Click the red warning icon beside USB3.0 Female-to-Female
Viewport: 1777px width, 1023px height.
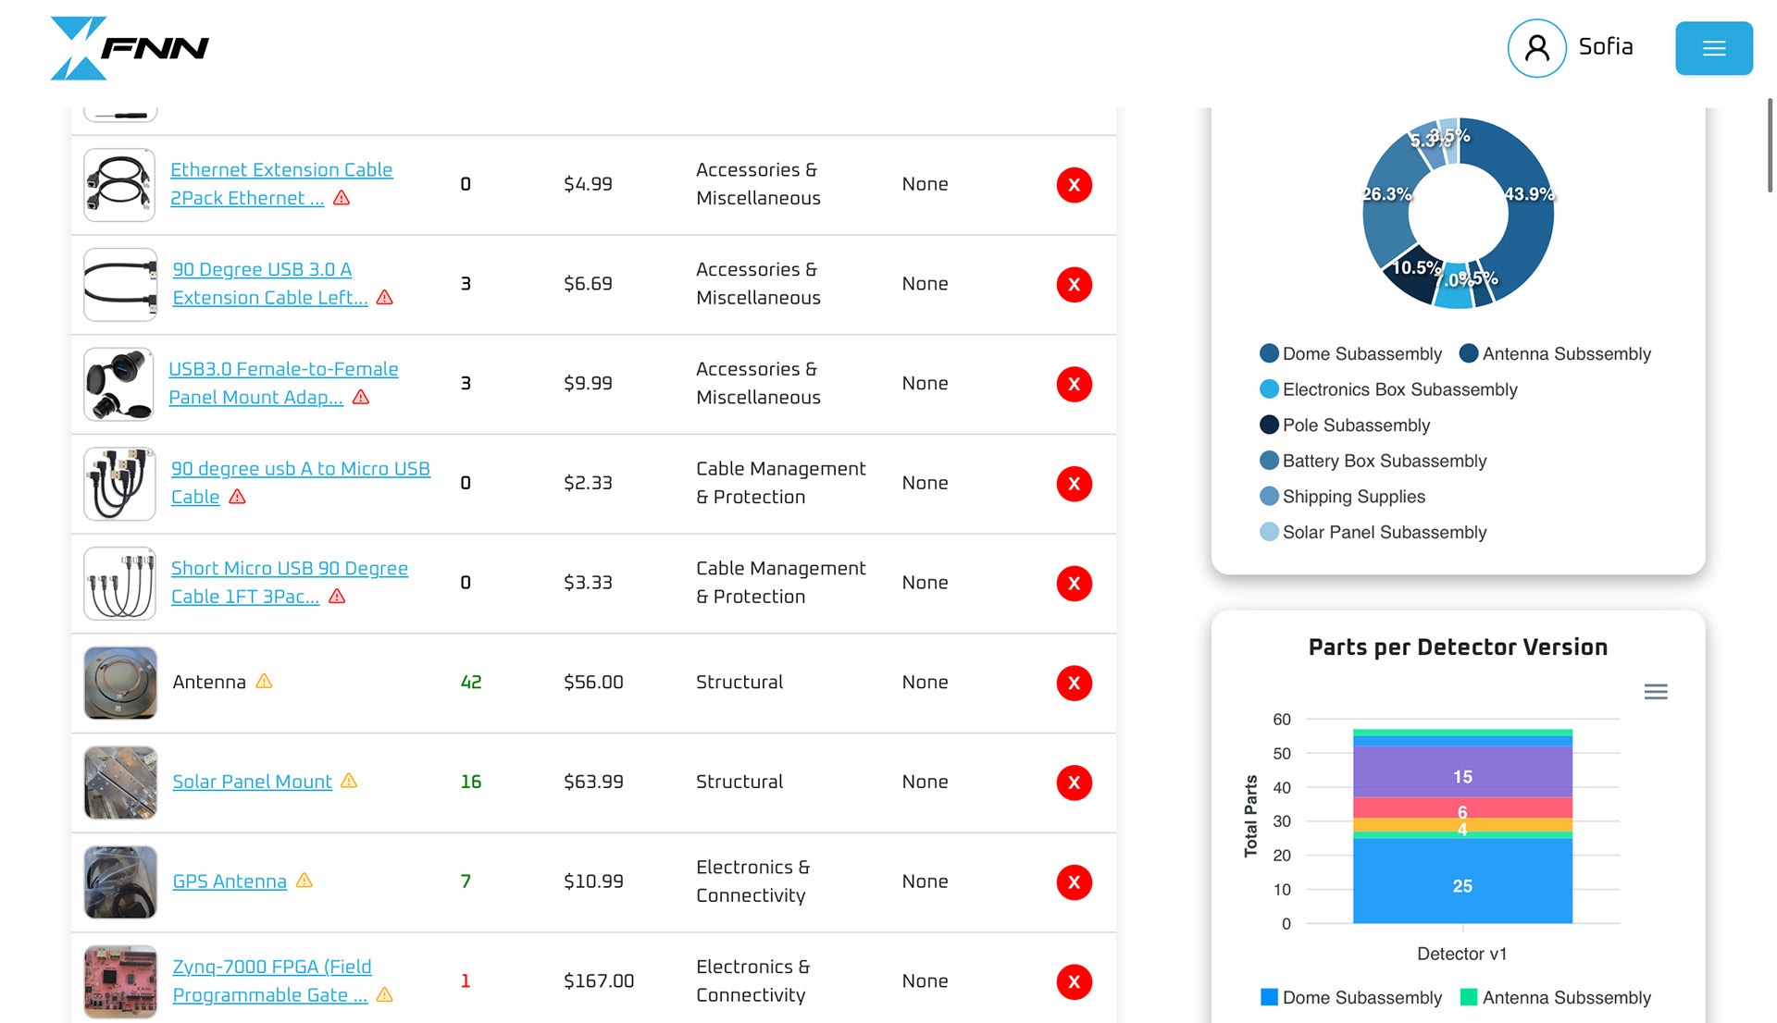(361, 397)
